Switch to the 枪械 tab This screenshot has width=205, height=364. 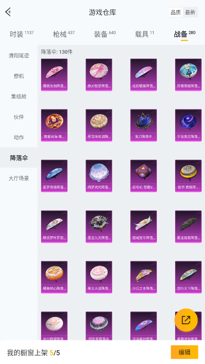pos(64,34)
